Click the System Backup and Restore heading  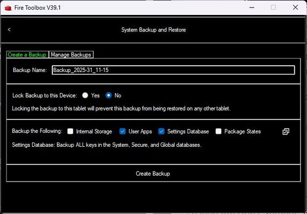(154, 30)
